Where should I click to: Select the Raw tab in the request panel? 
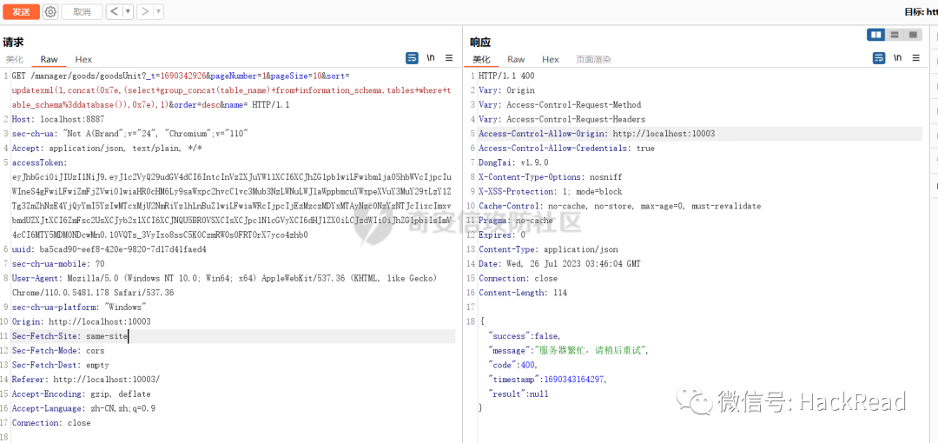[49, 59]
